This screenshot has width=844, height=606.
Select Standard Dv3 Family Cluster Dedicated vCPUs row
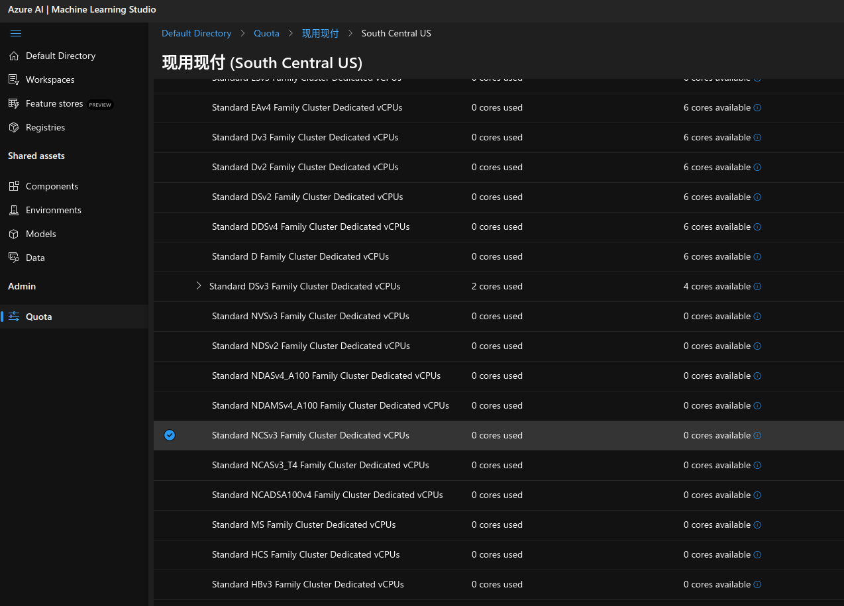[x=499, y=137]
